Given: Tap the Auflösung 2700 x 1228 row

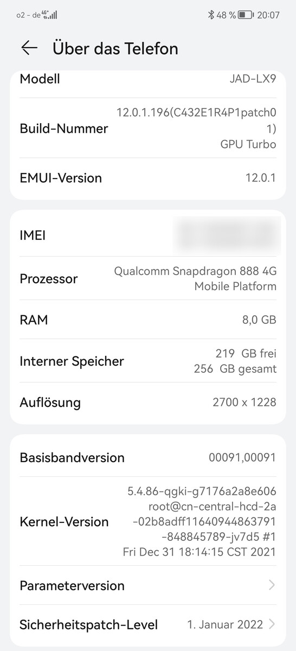Looking at the screenshot, I should coord(148,402).
